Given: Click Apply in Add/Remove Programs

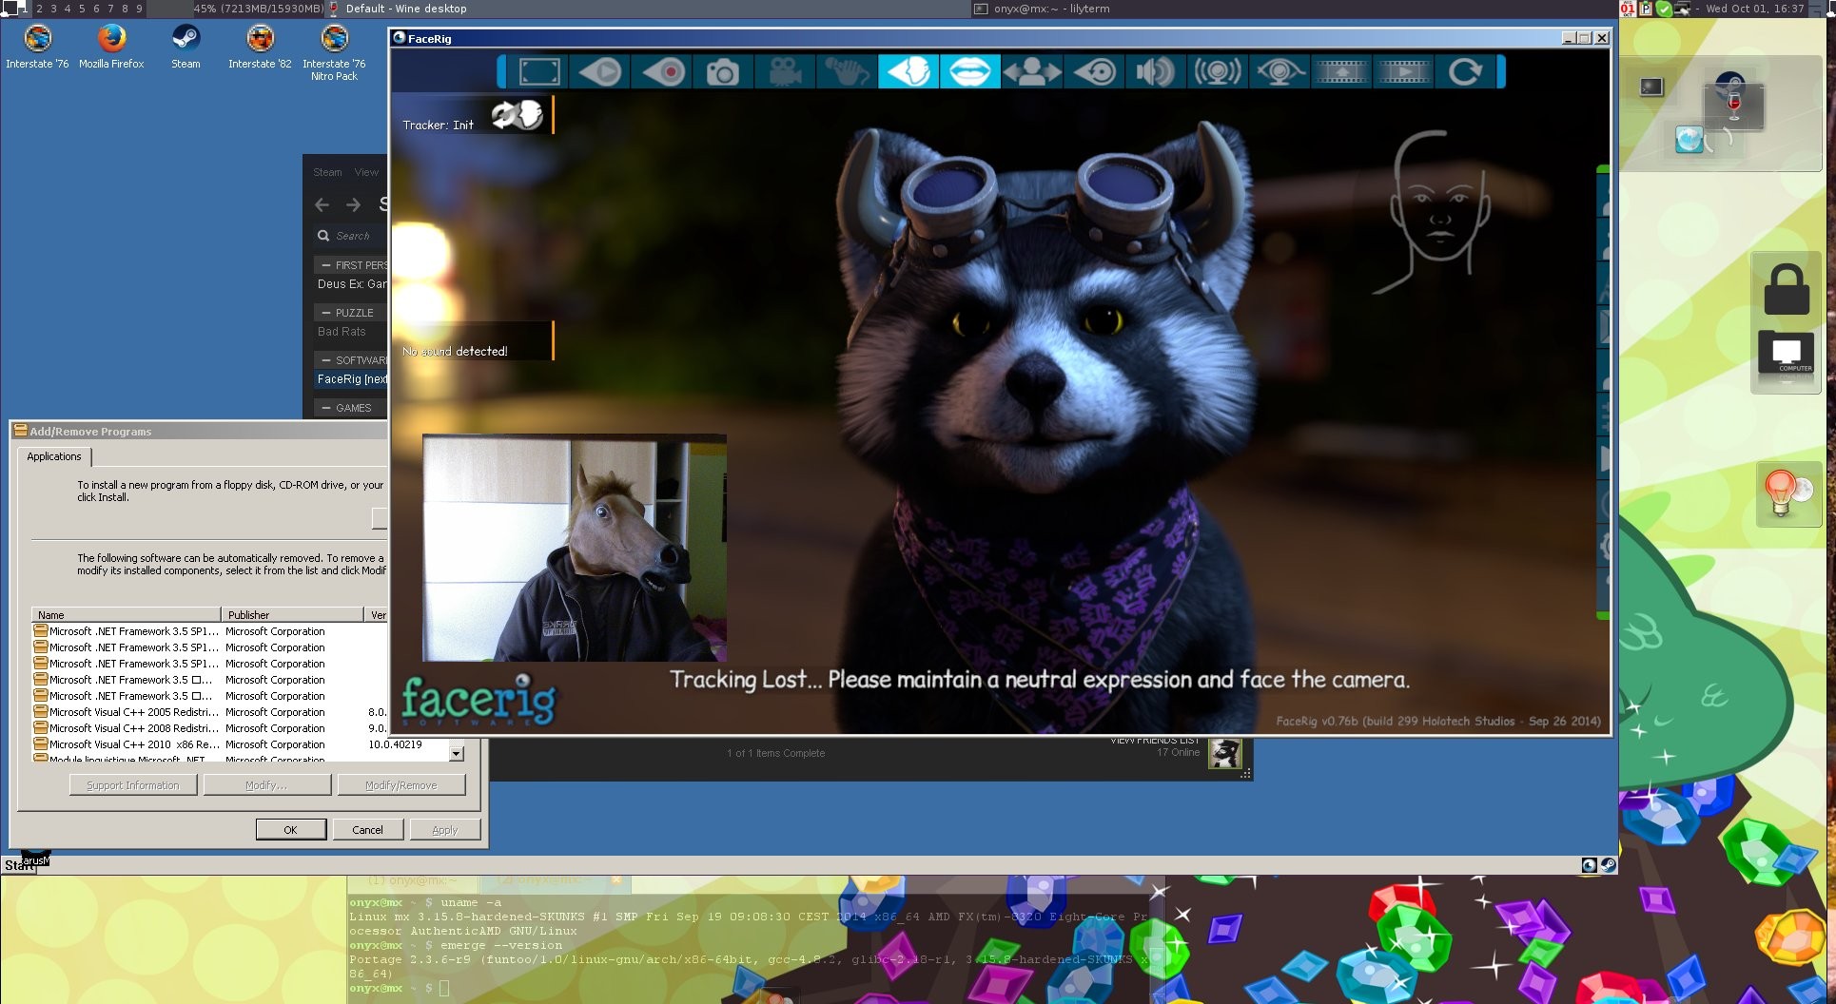Looking at the screenshot, I should tap(444, 830).
